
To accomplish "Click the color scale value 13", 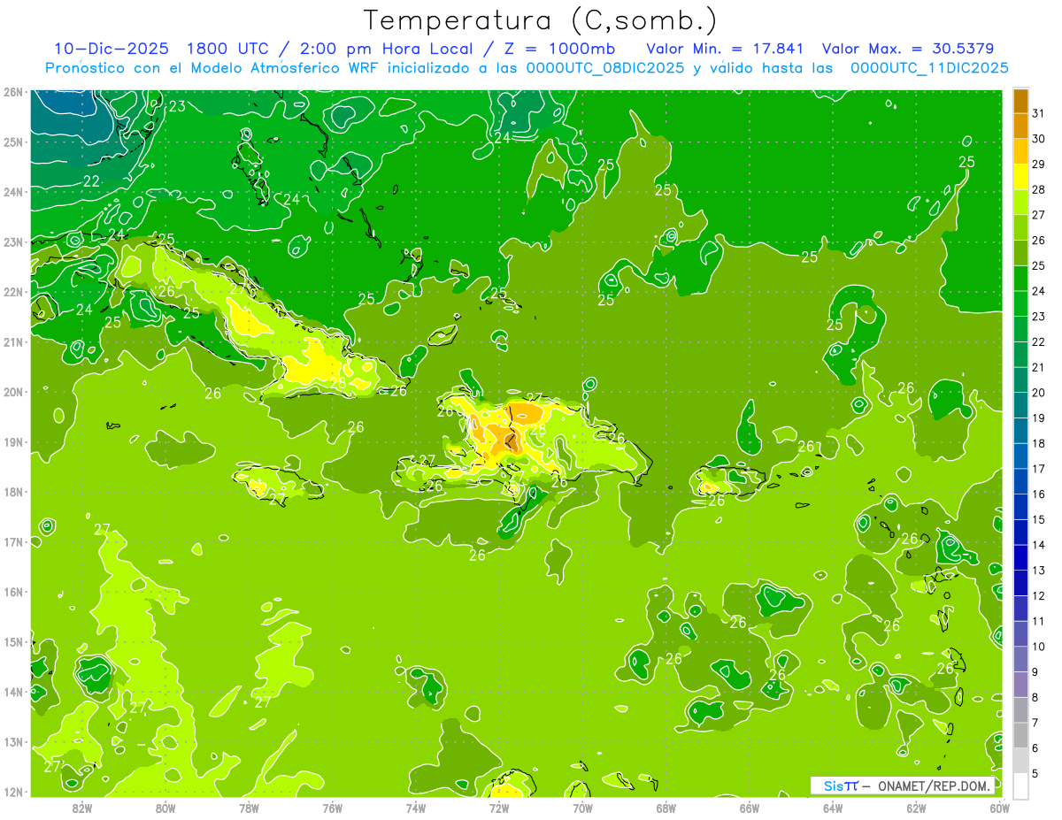I will [x=1039, y=570].
